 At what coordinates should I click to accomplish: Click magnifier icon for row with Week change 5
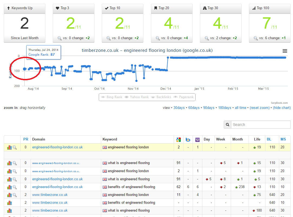pyautogui.click(x=15, y=163)
